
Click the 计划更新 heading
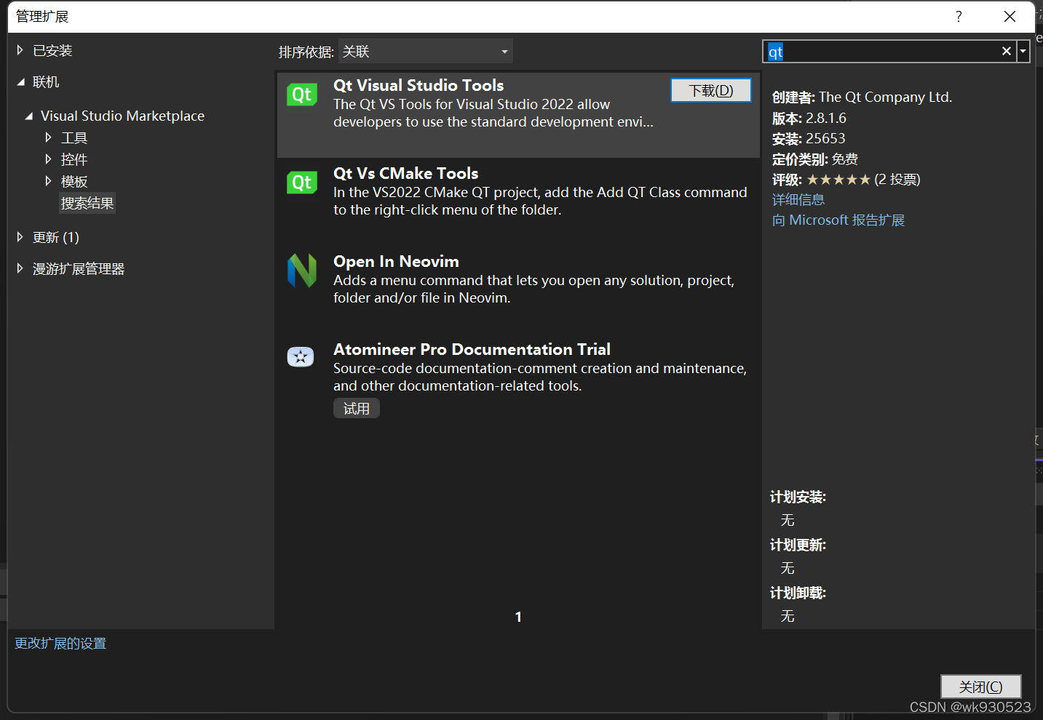click(798, 545)
